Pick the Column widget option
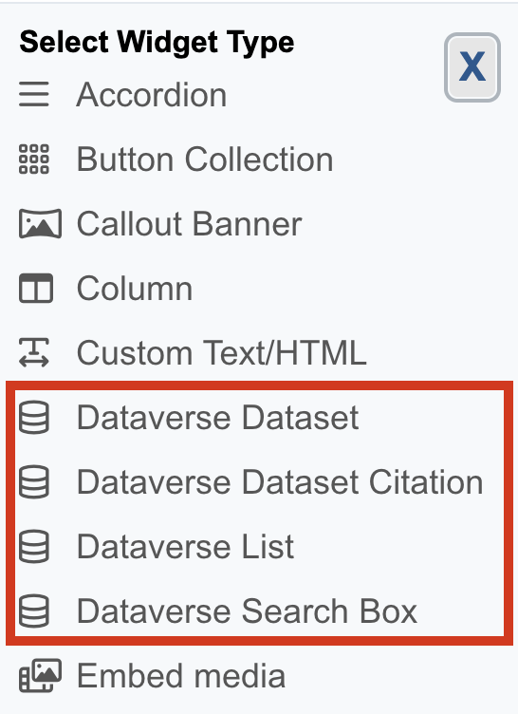 (135, 289)
